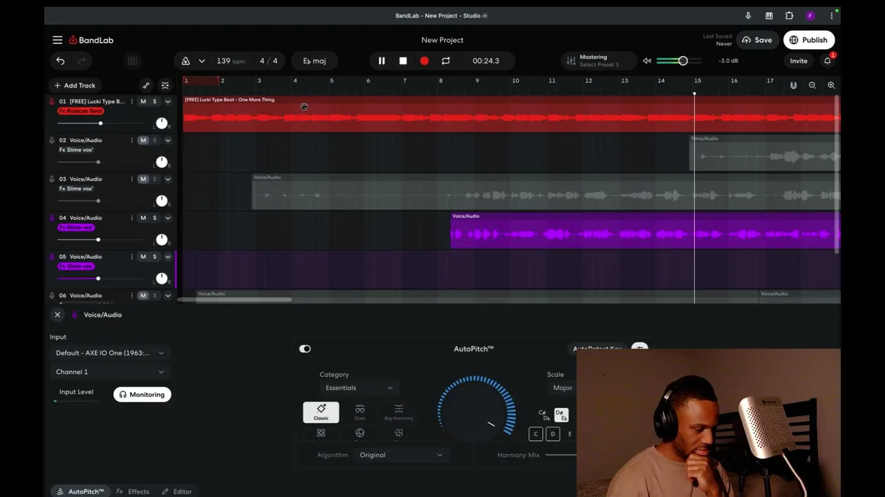The image size is (885, 497).
Task: Open notifications bell
Action: [x=828, y=61]
